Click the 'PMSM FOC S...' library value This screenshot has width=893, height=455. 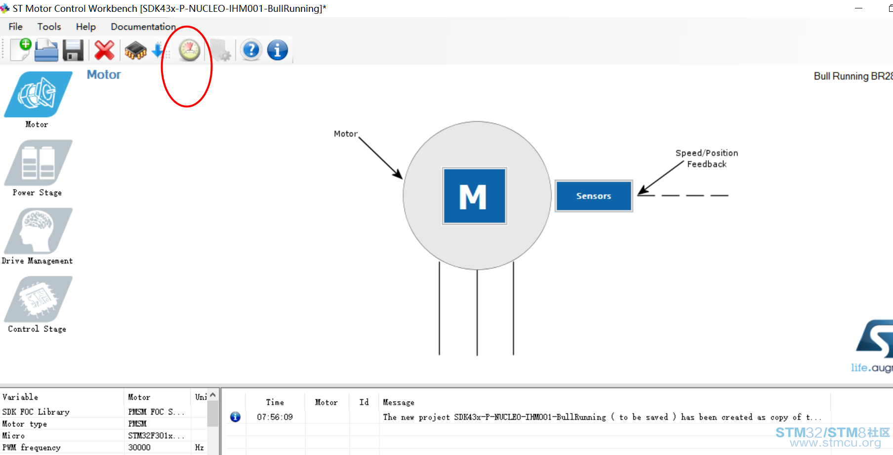click(156, 412)
